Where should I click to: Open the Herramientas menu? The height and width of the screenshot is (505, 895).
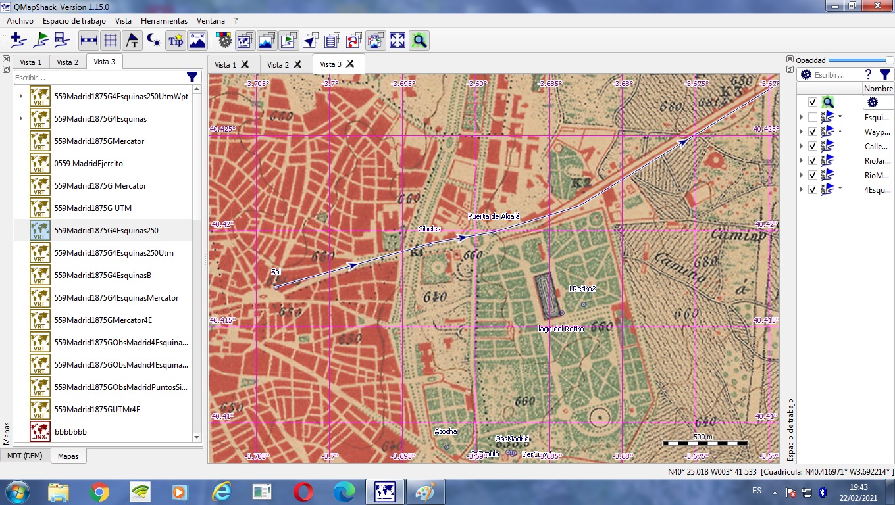tap(164, 20)
